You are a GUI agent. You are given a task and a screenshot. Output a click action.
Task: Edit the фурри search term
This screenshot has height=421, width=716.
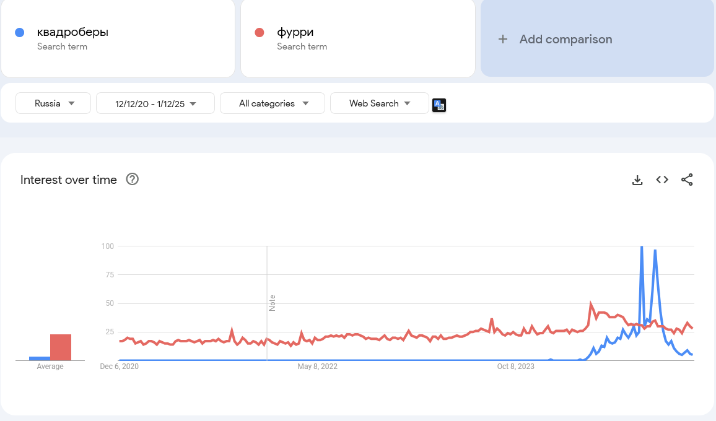[358, 38]
